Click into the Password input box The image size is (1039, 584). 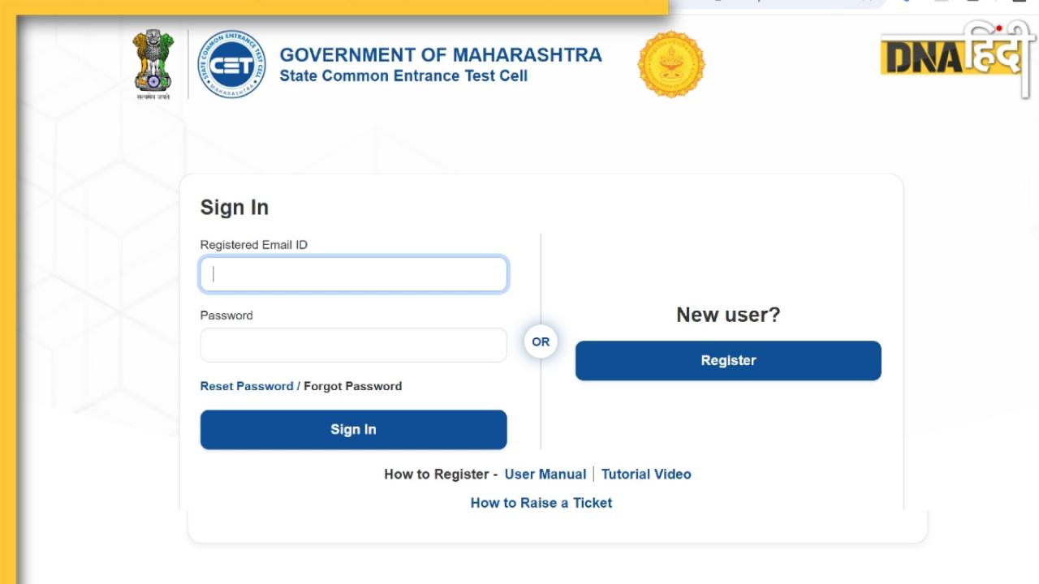354,346
